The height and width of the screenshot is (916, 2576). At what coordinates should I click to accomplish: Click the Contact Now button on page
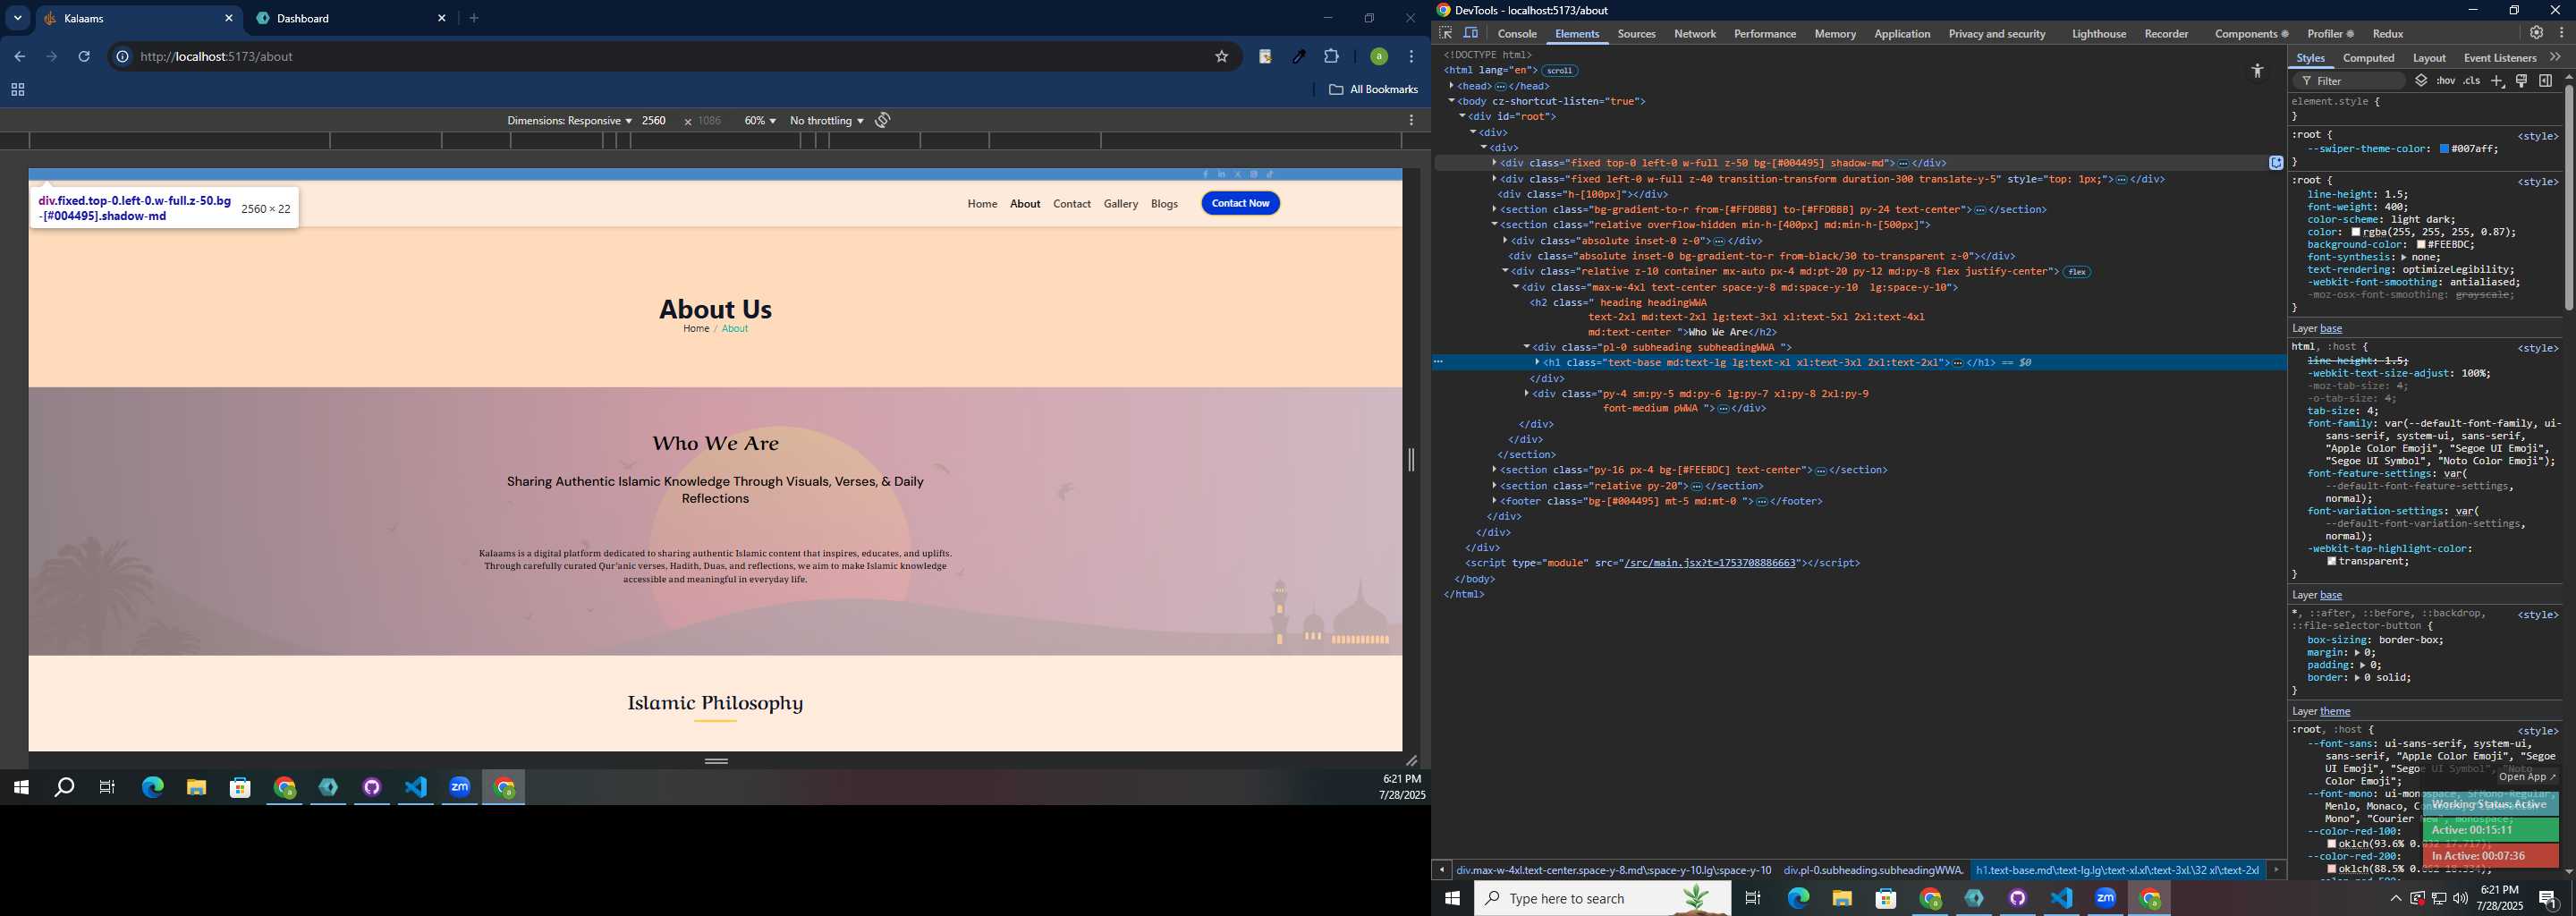pos(1240,203)
